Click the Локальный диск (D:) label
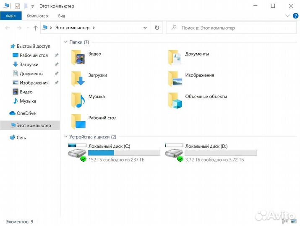Image resolution: width=300 pixels, height=226 pixels. [206, 146]
